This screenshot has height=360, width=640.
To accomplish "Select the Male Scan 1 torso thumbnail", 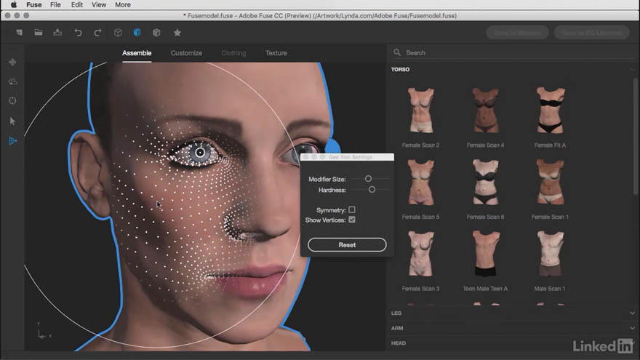I will 550,254.
